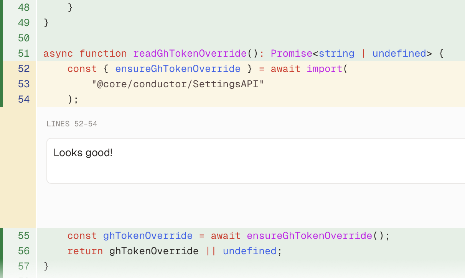
Task: Click the import keyword on line 52
Action: [x=325, y=69]
